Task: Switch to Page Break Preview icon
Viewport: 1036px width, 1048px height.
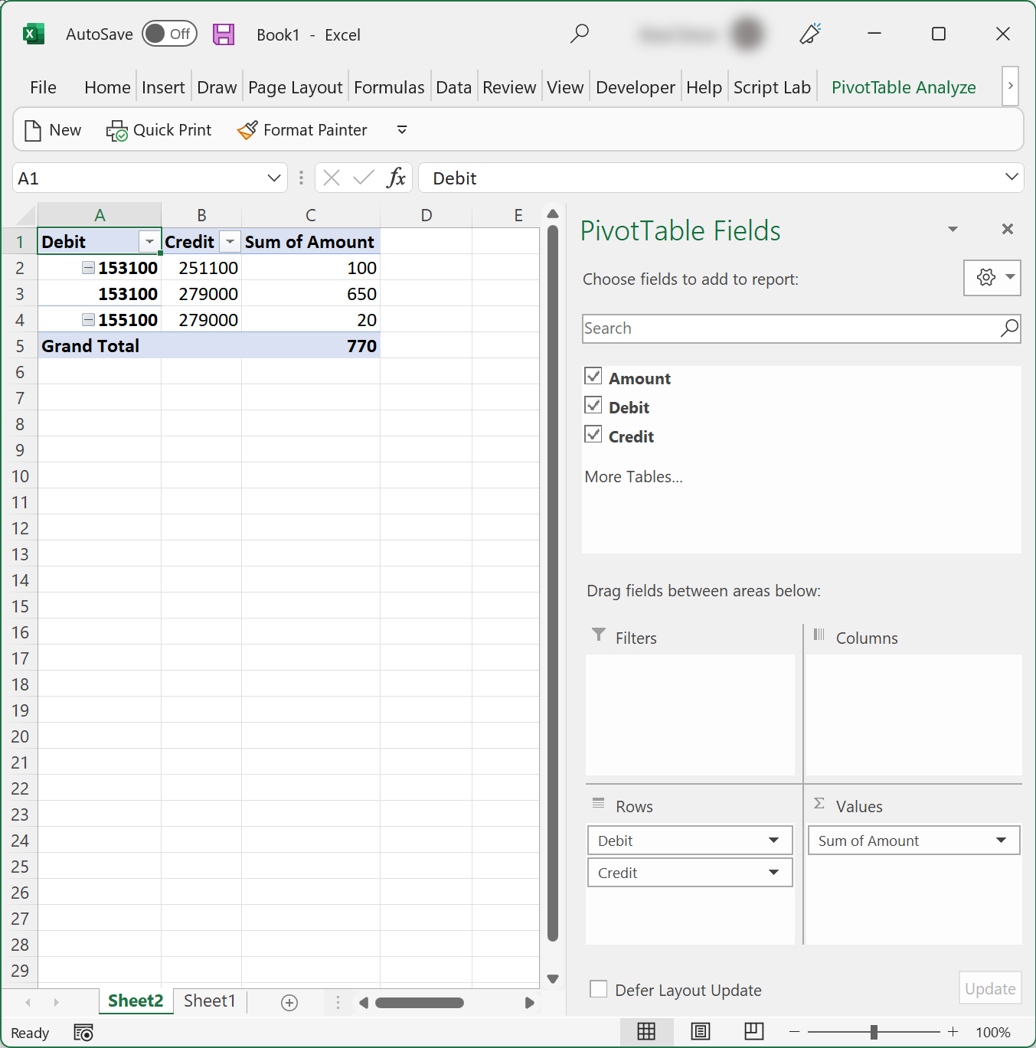Action: tap(753, 1031)
